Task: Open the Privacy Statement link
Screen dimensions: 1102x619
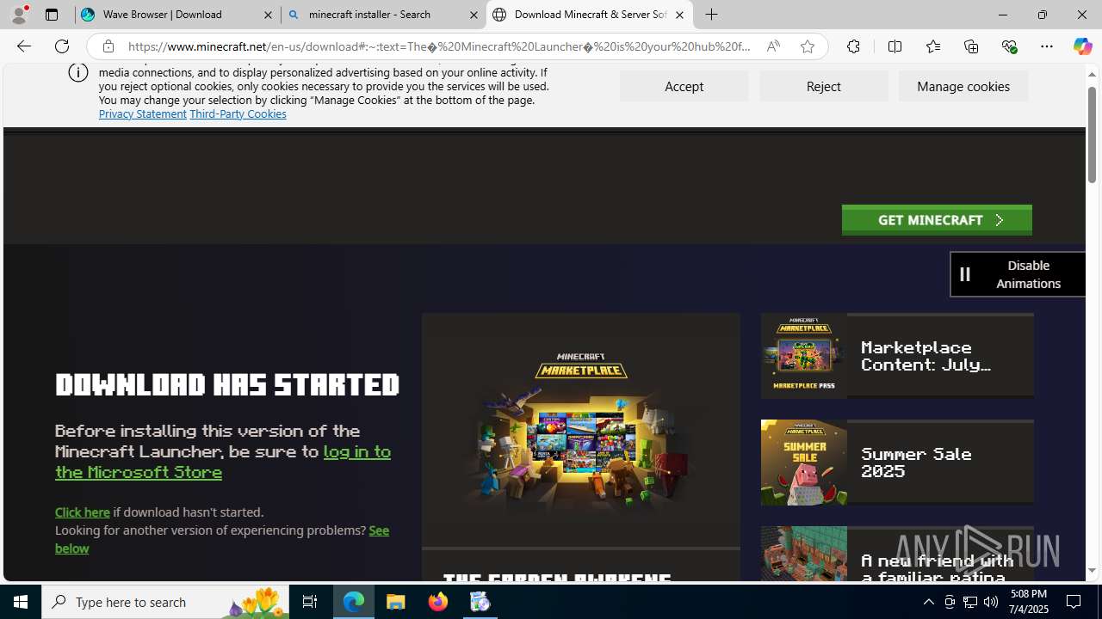Action: (x=142, y=113)
